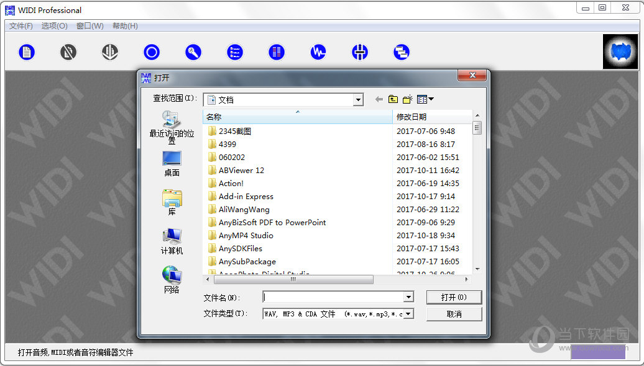Viewport: 644px width, 366px height.
Task: Click the blue list-view toolbar icon
Action: pos(235,52)
